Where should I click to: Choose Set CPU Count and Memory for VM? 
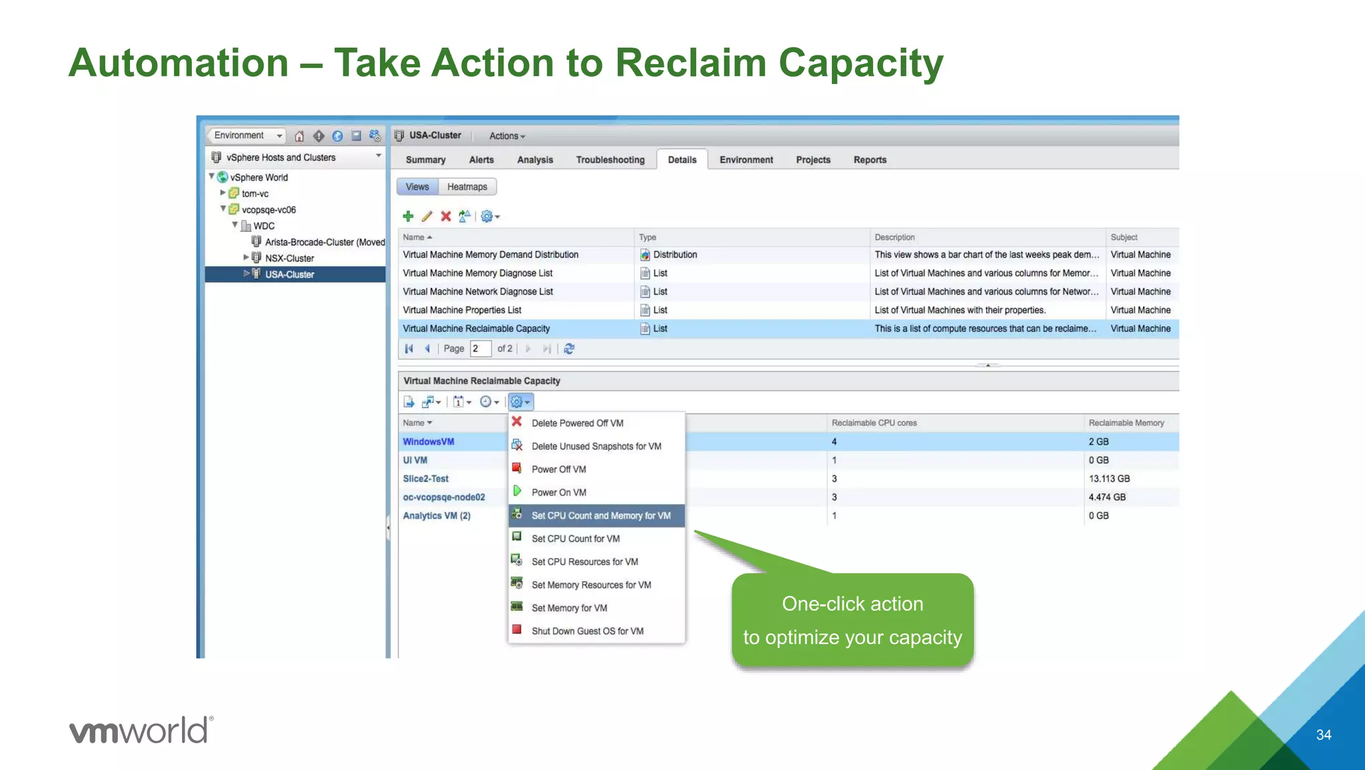point(597,515)
